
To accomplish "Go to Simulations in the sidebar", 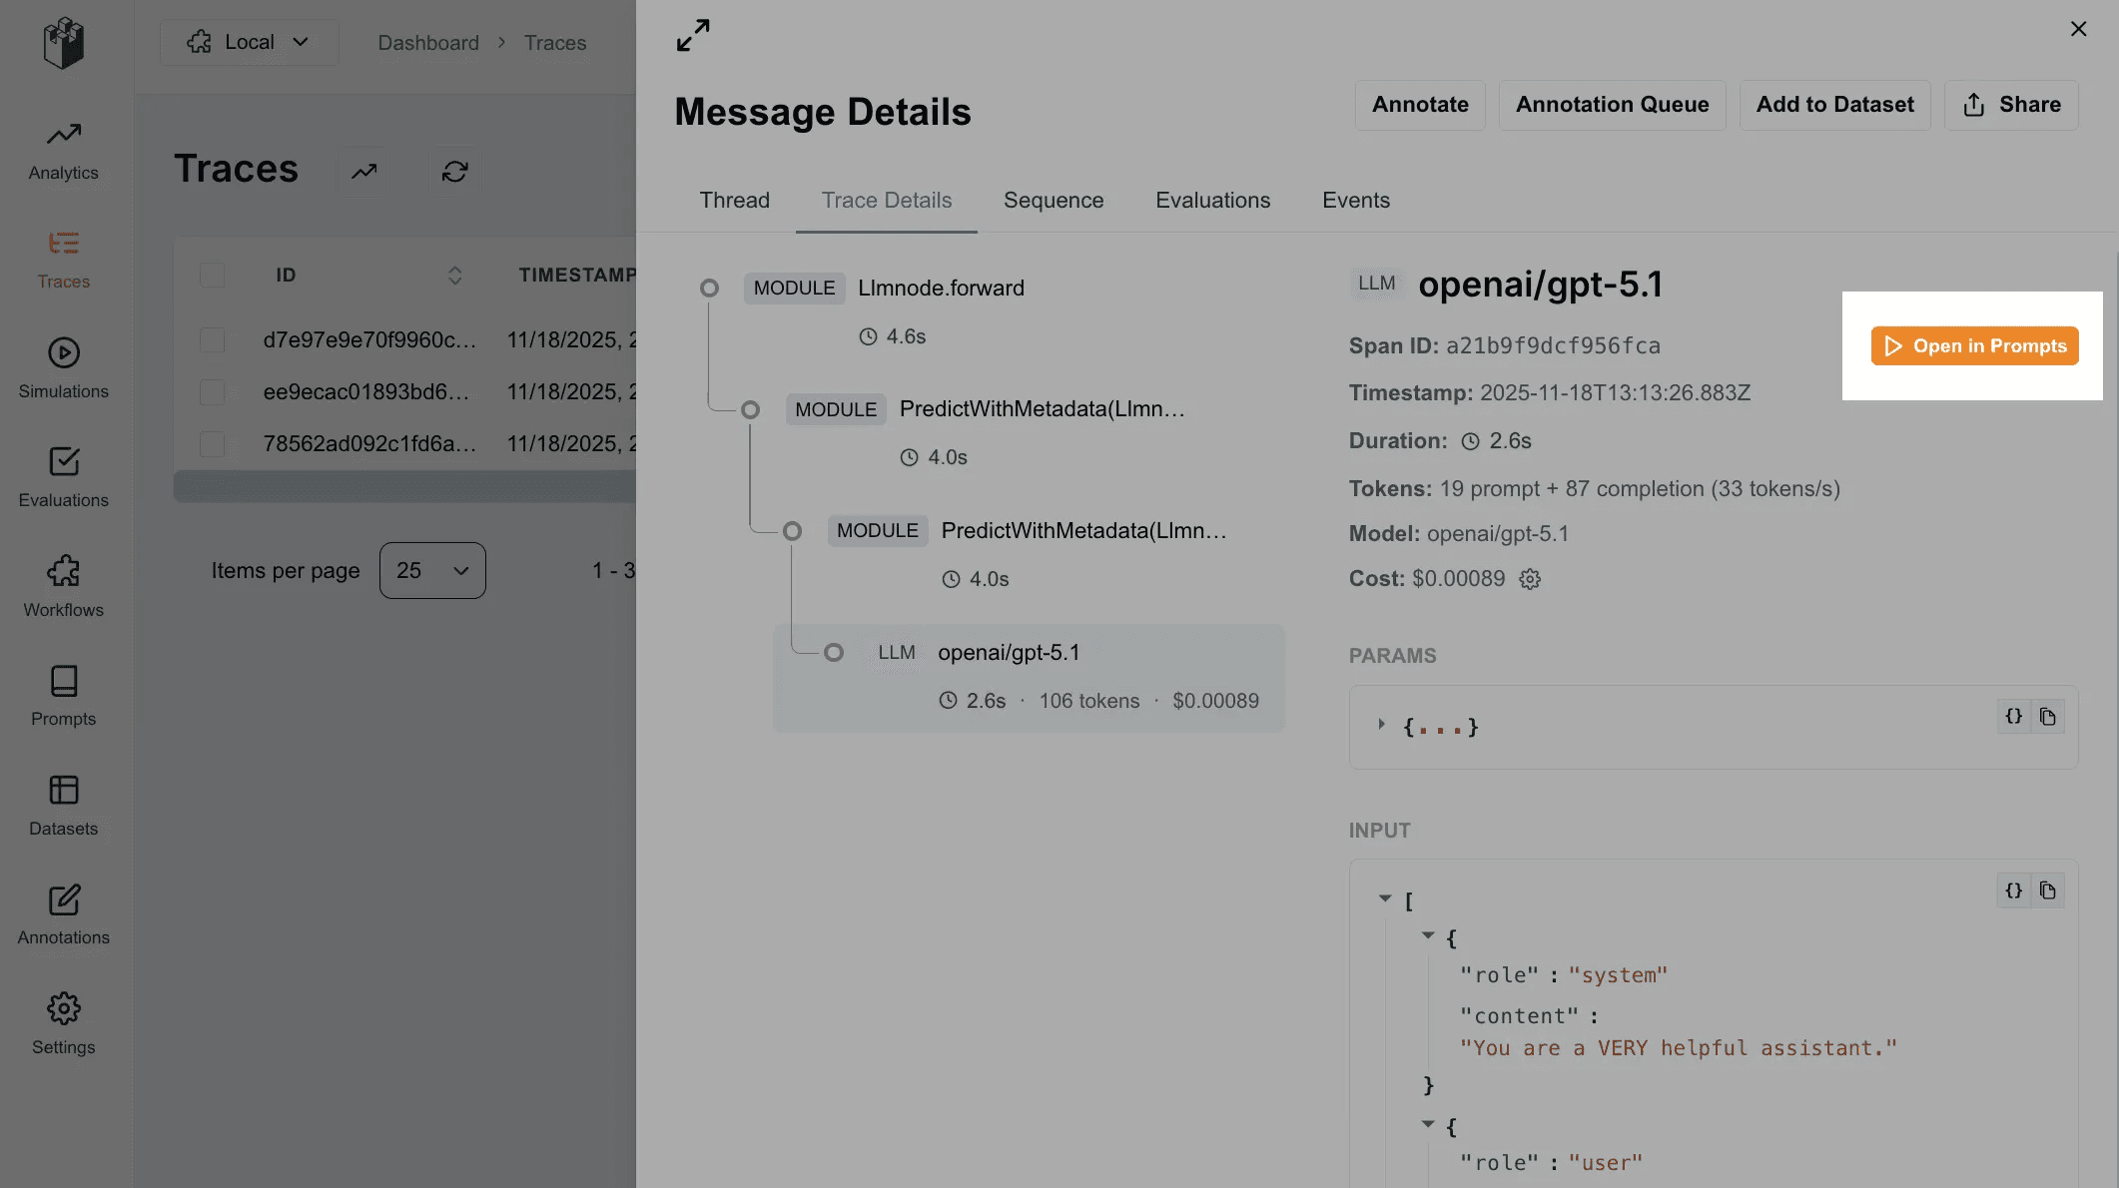I will (64, 369).
